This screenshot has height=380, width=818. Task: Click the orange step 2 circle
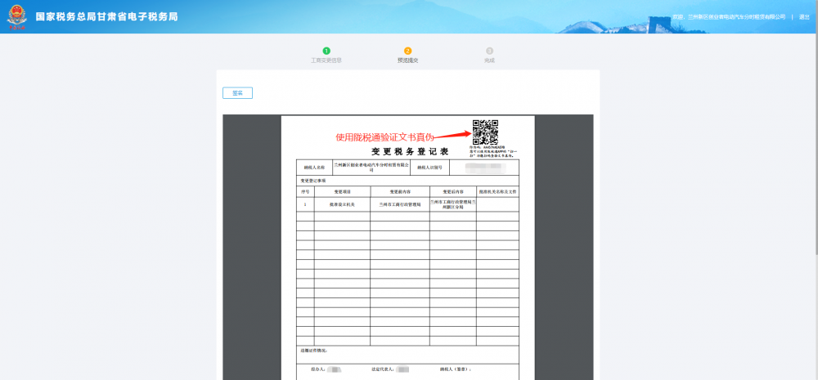click(408, 51)
